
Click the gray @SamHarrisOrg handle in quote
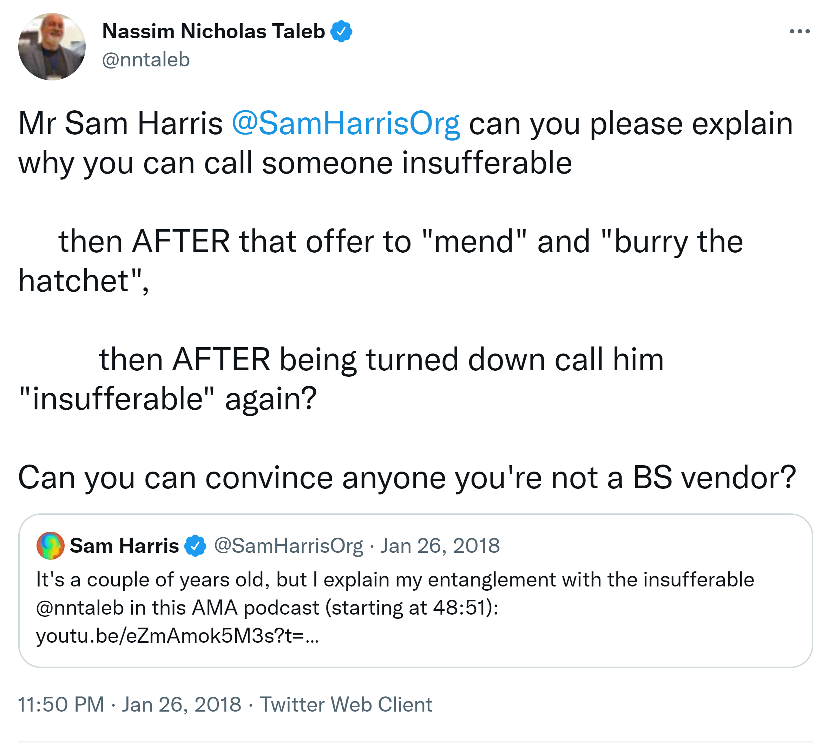pyautogui.click(x=288, y=546)
